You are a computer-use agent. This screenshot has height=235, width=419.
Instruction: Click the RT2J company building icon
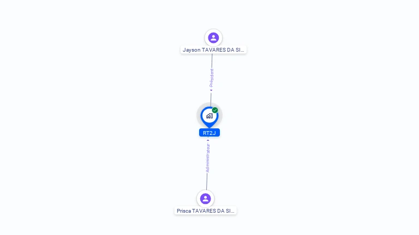[209, 116]
